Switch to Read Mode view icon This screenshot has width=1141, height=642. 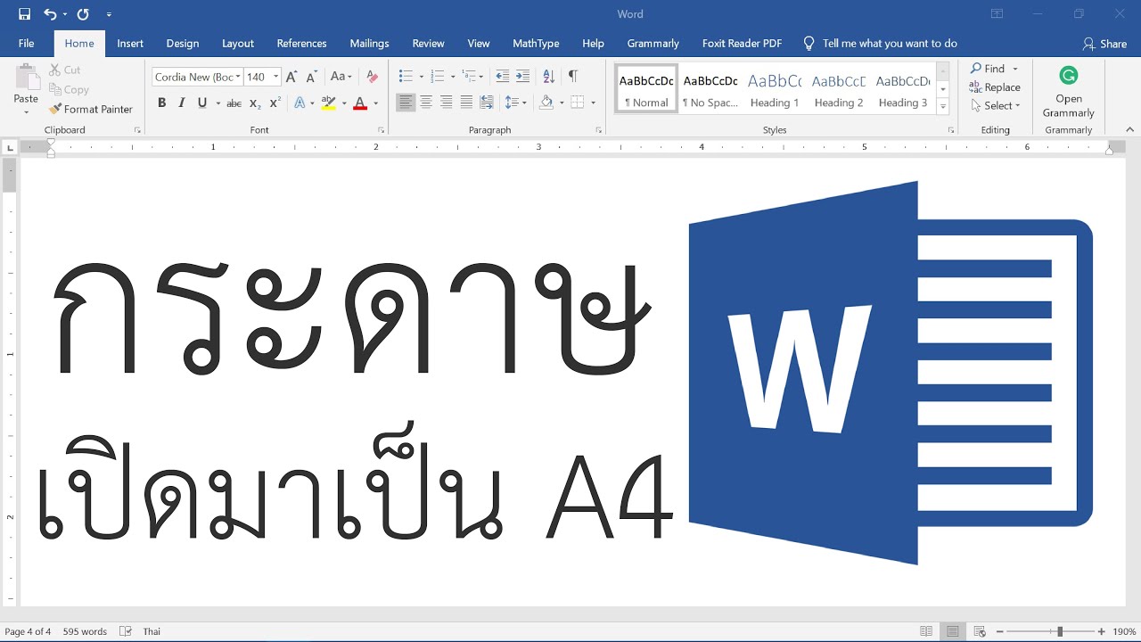926,631
